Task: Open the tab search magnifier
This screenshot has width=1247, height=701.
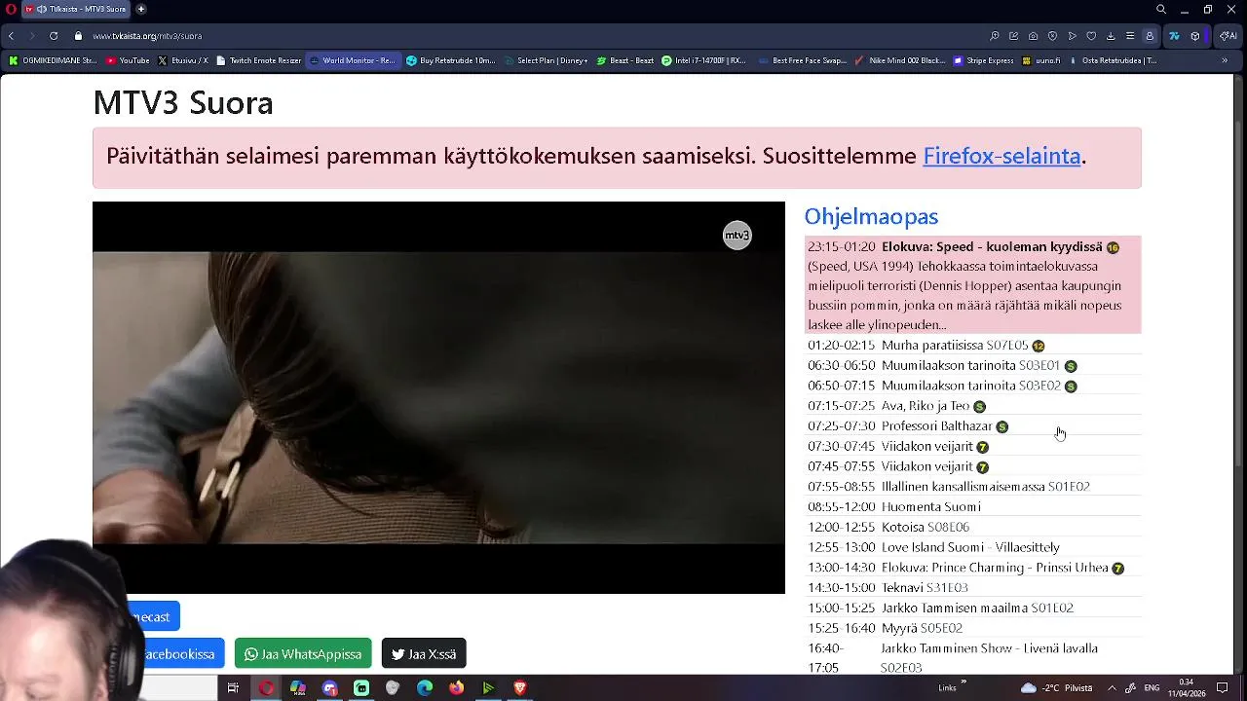Action: point(1161,9)
